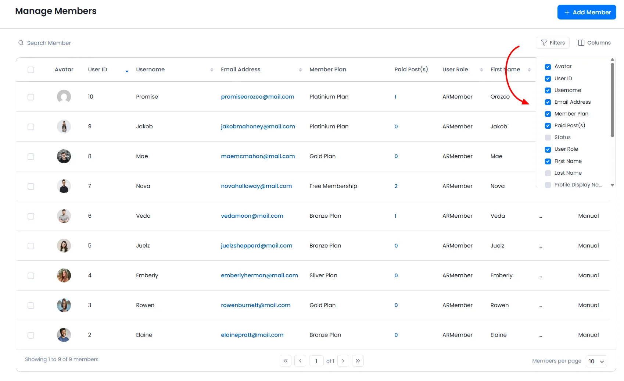Jump to the first page using double-left chevron
Viewport: 624px width, 381px height.
click(286, 361)
